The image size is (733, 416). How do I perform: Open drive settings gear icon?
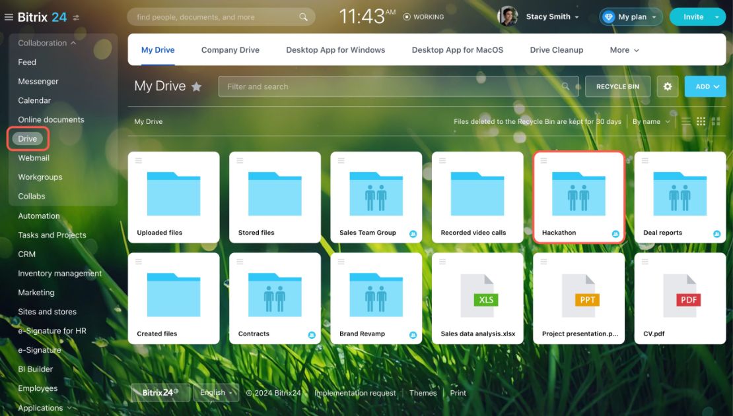[x=668, y=86]
